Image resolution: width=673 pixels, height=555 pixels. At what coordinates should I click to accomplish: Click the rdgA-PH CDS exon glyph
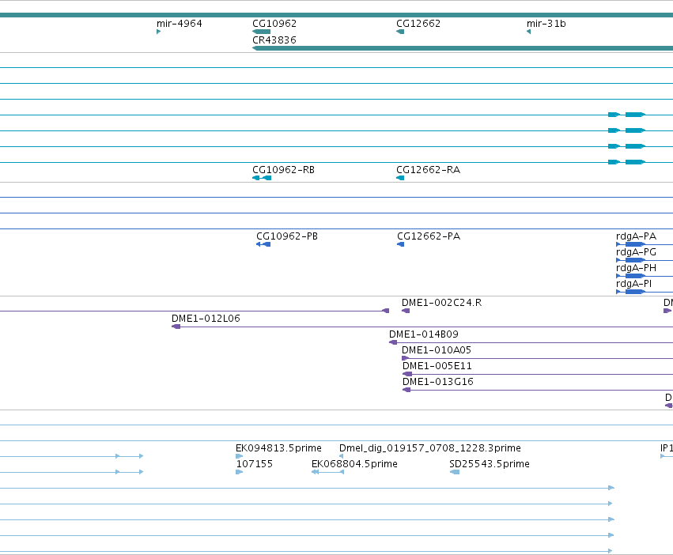(x=635, y=276)
